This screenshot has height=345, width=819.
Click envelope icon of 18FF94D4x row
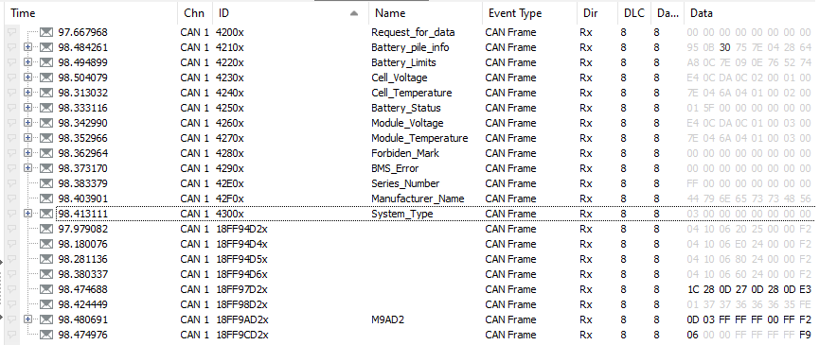[x=46, y=244]
